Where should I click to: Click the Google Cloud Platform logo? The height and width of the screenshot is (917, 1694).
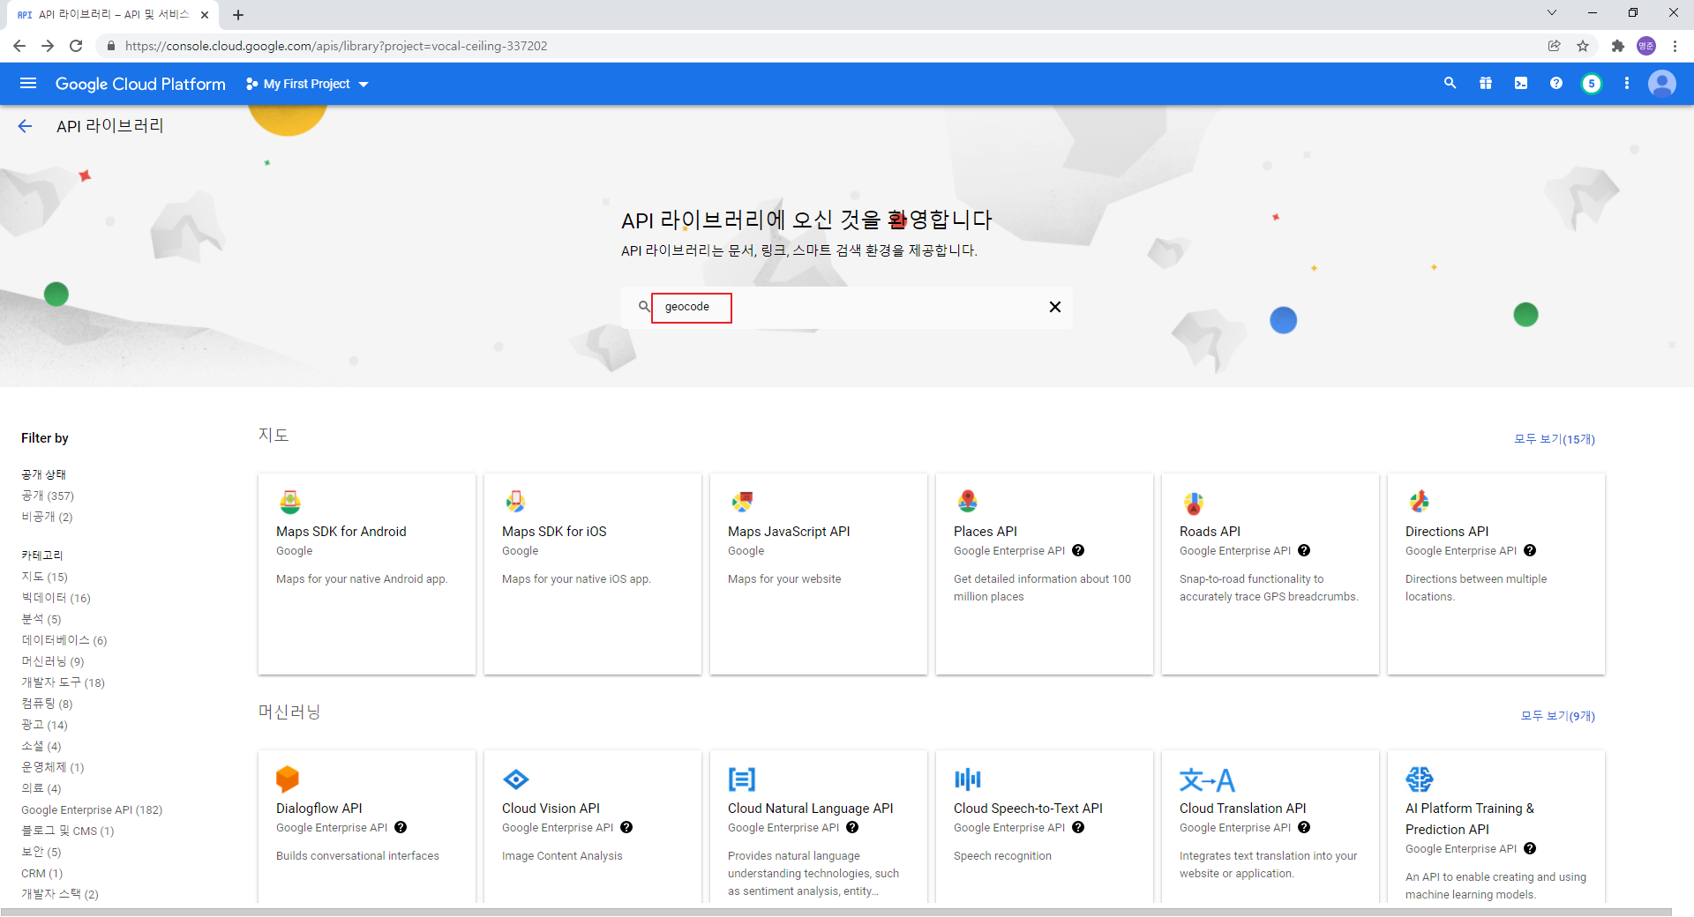click(x=140, y=84)
